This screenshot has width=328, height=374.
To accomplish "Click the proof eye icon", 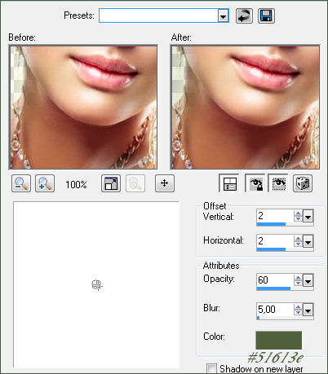I will pyautogui.click(x=278, y=183).
